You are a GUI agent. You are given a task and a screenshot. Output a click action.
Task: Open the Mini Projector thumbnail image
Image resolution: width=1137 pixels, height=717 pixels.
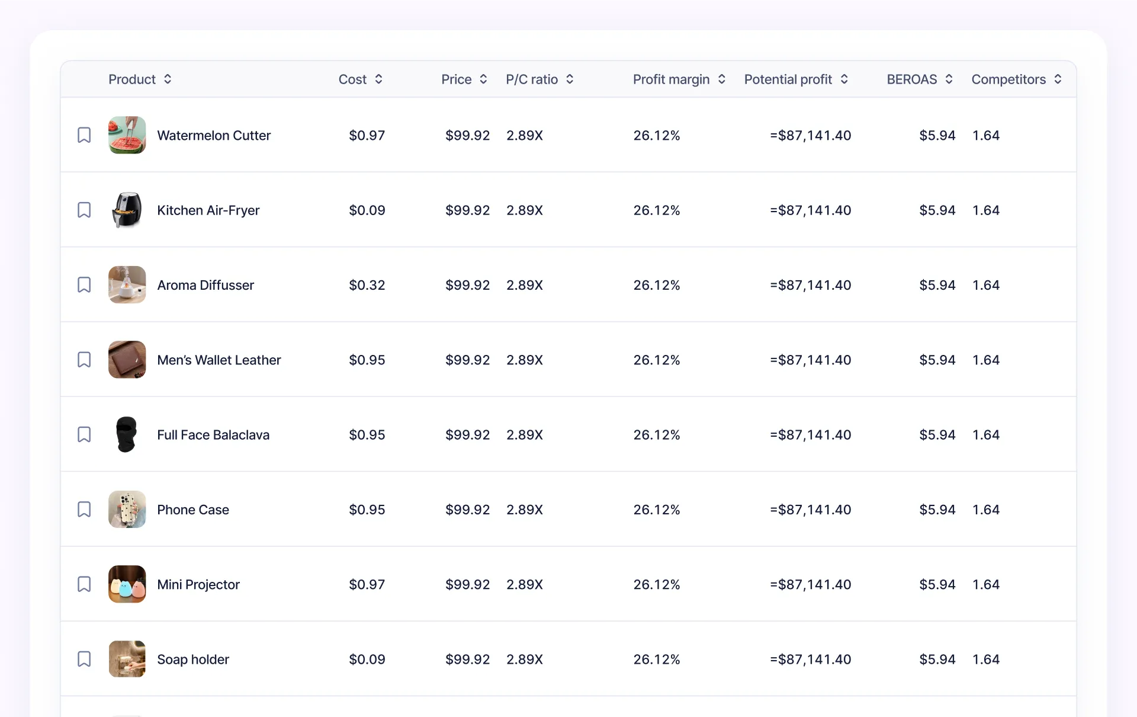click(x=127, y=584)
